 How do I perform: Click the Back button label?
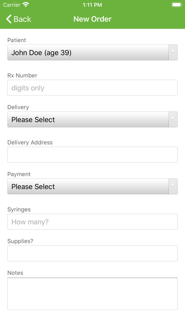coord(22,19)
